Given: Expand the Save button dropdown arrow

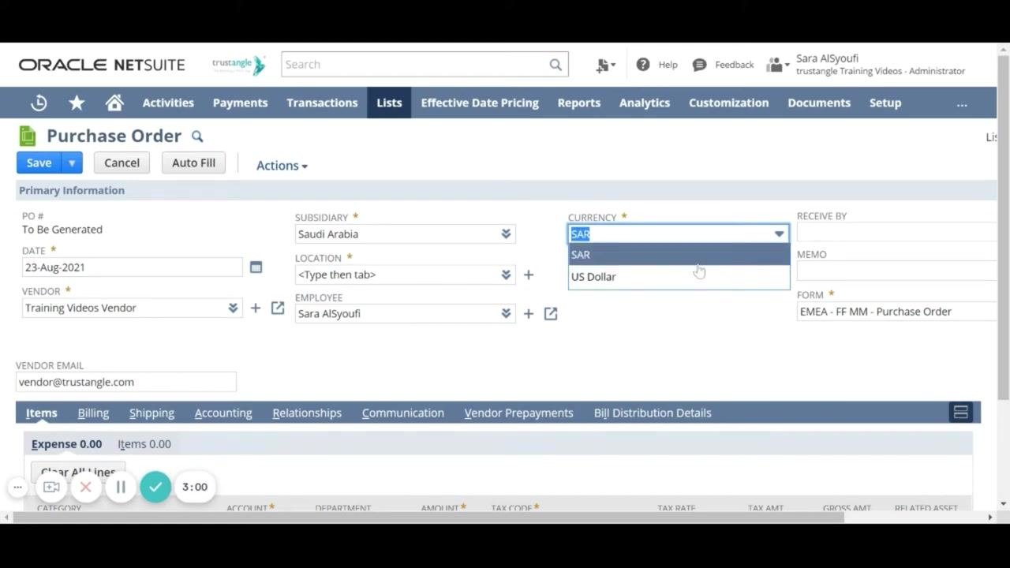Looking at the screenshot, I should 71,163.
